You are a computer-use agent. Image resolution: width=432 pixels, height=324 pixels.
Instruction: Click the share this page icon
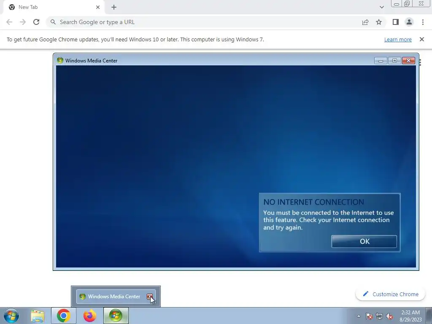365,22
